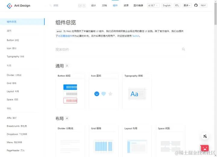
Task: Select the 组件 nav item
Action: point(115,5)
